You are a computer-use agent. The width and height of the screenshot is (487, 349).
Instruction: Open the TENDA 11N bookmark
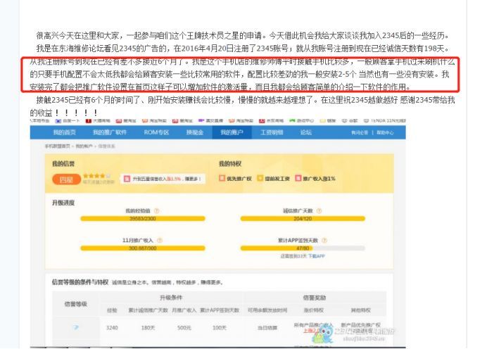coord(384,121)
